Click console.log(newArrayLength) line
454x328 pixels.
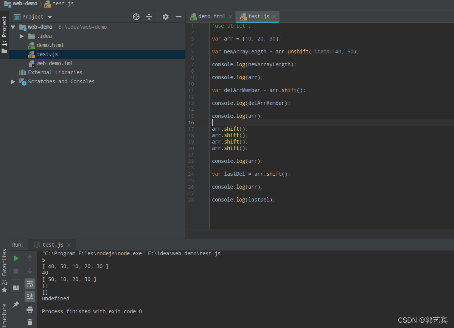(254, 64)
